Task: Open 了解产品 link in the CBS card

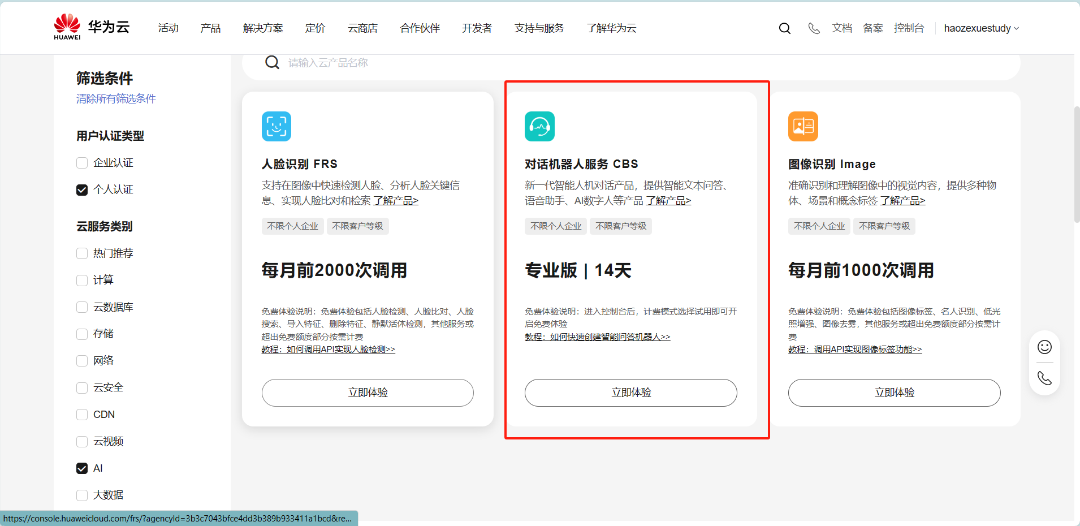Action: (x=669, y=201)
